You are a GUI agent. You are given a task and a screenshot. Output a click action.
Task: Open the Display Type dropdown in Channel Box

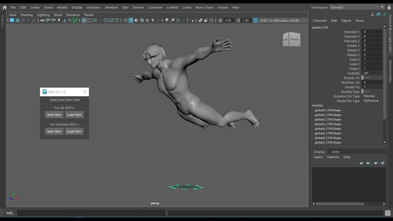click(372, 91)
